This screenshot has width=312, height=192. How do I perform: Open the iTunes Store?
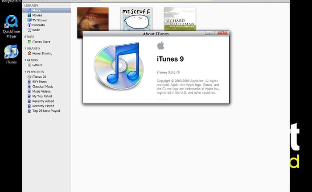point(41,42)
